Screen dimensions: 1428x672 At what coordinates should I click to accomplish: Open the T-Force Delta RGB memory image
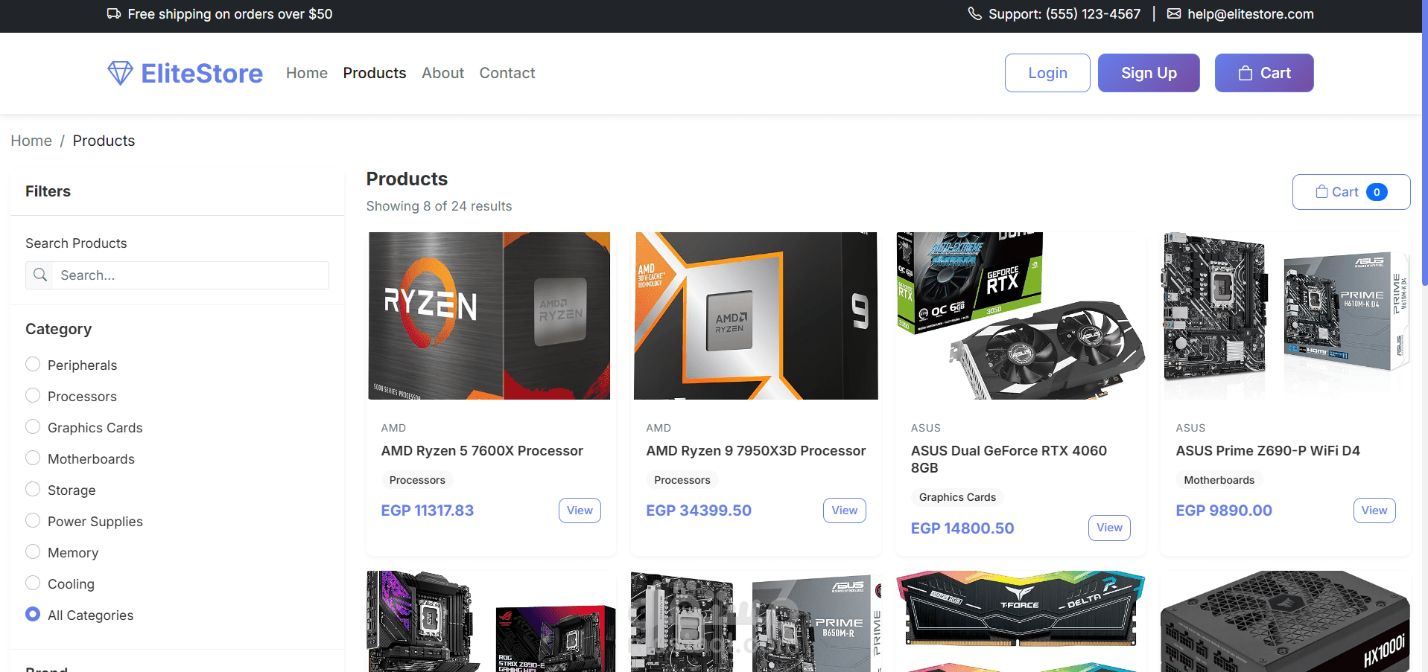coord(1021,621)
